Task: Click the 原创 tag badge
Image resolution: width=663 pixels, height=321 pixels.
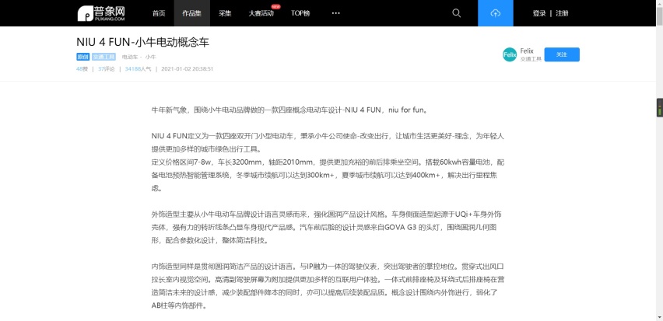Action: tap(82, 57)
